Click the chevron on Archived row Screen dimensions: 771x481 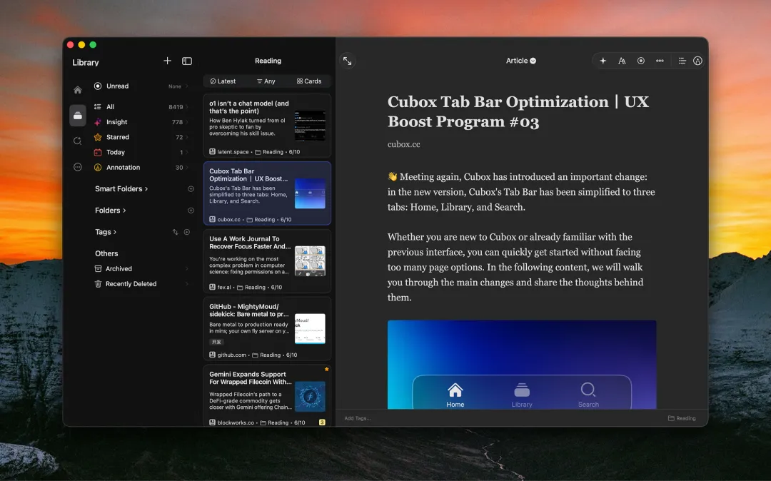[x=187, y=269]
